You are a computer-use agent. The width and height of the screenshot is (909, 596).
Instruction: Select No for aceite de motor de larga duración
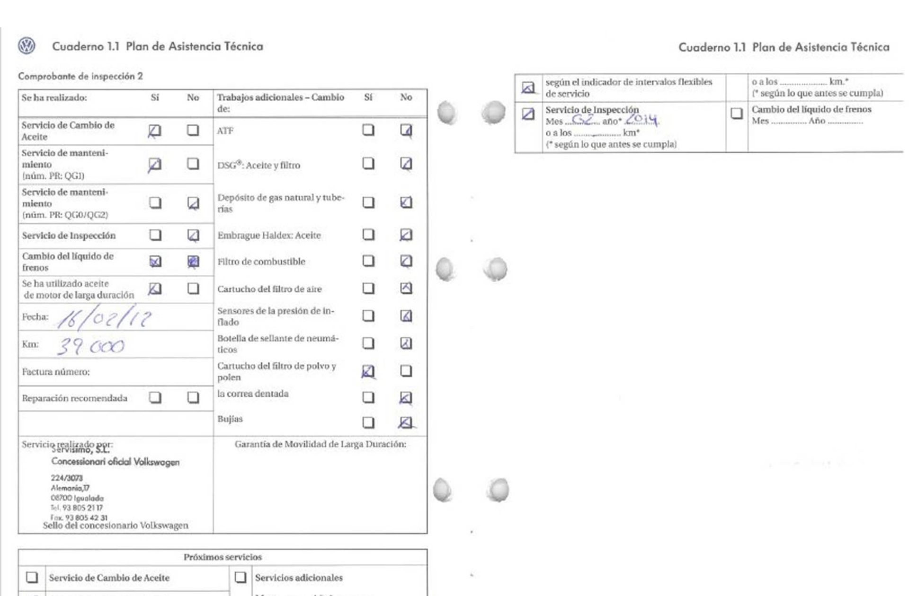193,289
